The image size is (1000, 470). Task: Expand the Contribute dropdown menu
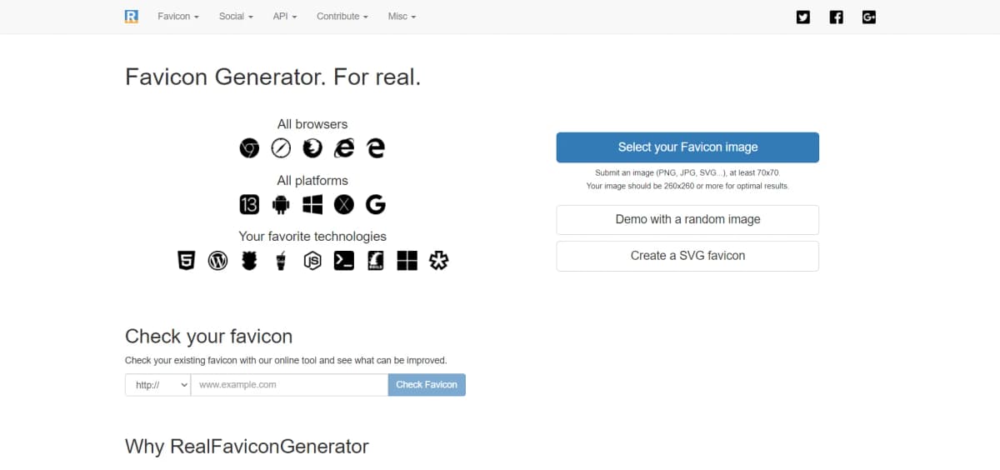[x=342, y=17]
